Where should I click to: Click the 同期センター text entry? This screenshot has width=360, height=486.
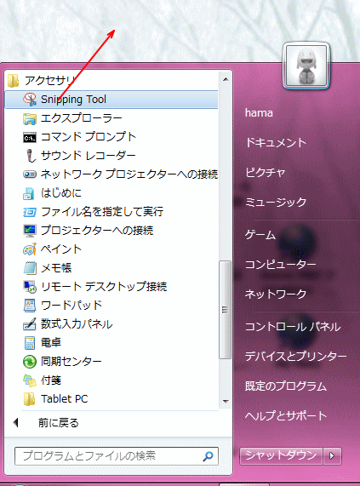[x=71, y=362]
